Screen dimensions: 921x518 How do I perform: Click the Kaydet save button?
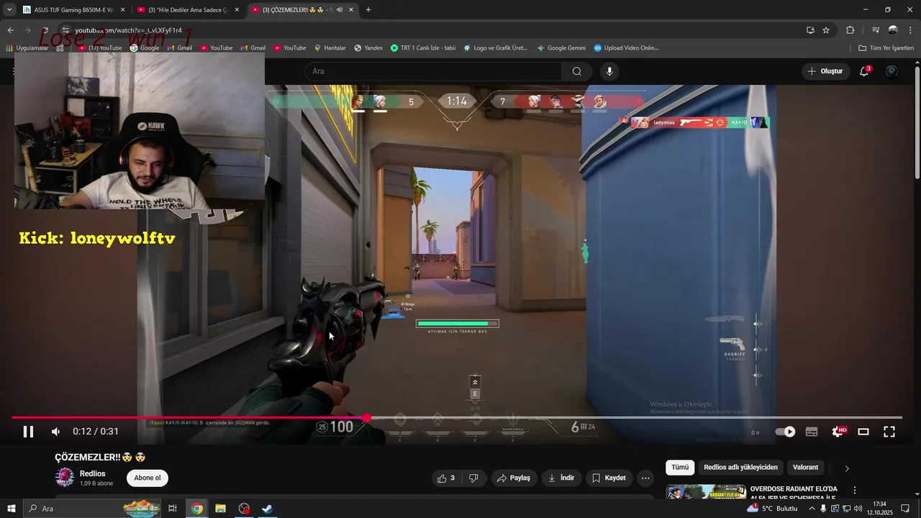pos(609,478)
